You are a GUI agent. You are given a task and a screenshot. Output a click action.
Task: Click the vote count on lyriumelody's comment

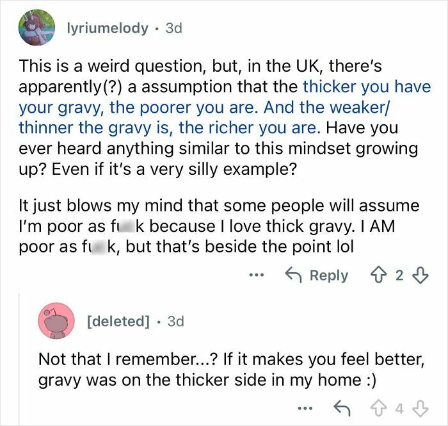tap(399, 275)
